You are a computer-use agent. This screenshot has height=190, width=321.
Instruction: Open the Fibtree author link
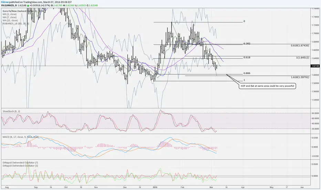point(5,2)
